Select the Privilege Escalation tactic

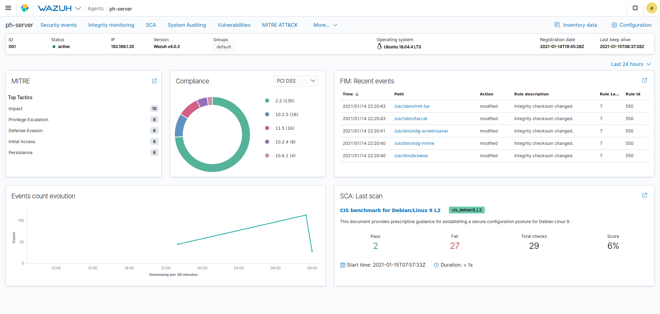[x=83, y=120]
